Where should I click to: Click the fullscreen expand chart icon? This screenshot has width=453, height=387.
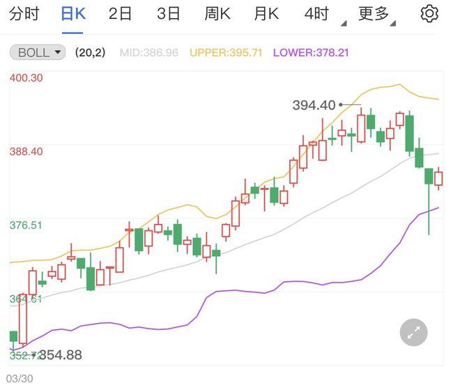click(x=413, y=333)
